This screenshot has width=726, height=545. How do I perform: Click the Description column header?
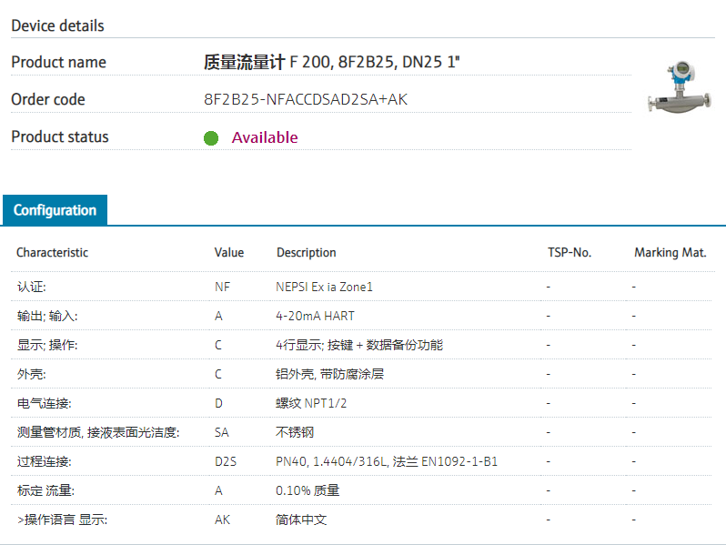pos(307,252)
